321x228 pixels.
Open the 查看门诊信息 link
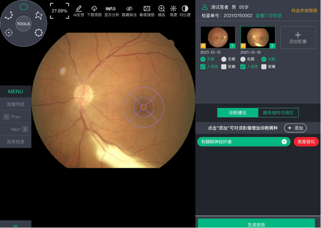(268, 16)
